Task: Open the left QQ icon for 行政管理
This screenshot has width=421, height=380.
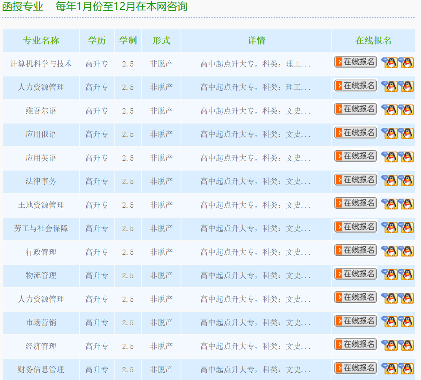Action: pos(390,251)
